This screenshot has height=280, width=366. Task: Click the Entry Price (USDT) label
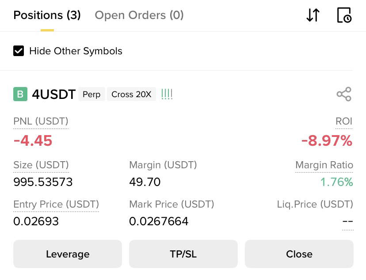[56, 204]
